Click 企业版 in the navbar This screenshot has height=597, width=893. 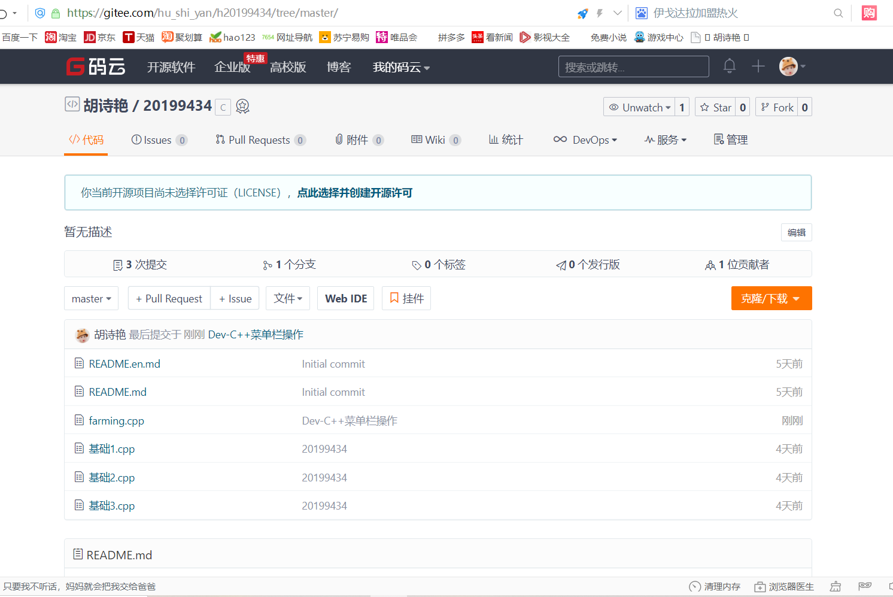point(232,67)
